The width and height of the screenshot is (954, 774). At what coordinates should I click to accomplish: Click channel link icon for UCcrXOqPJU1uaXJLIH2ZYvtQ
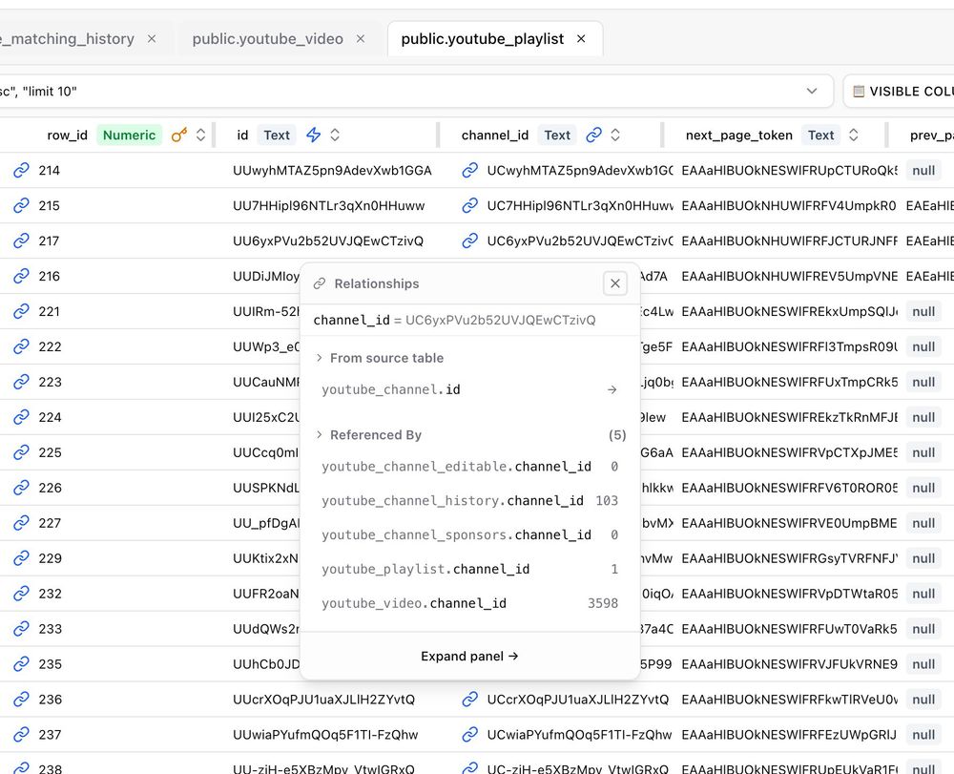pyautogui.click(x=469, y=700)
